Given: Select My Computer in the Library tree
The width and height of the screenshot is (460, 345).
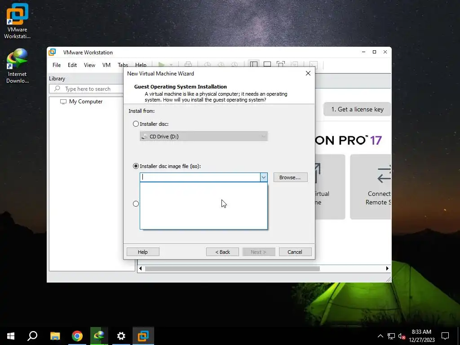Looking at the screenshot, I should click(86, 102).
